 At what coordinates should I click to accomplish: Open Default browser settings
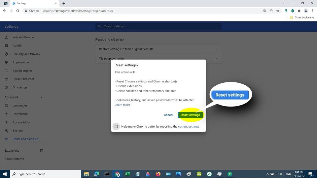[x=23, y=79]
